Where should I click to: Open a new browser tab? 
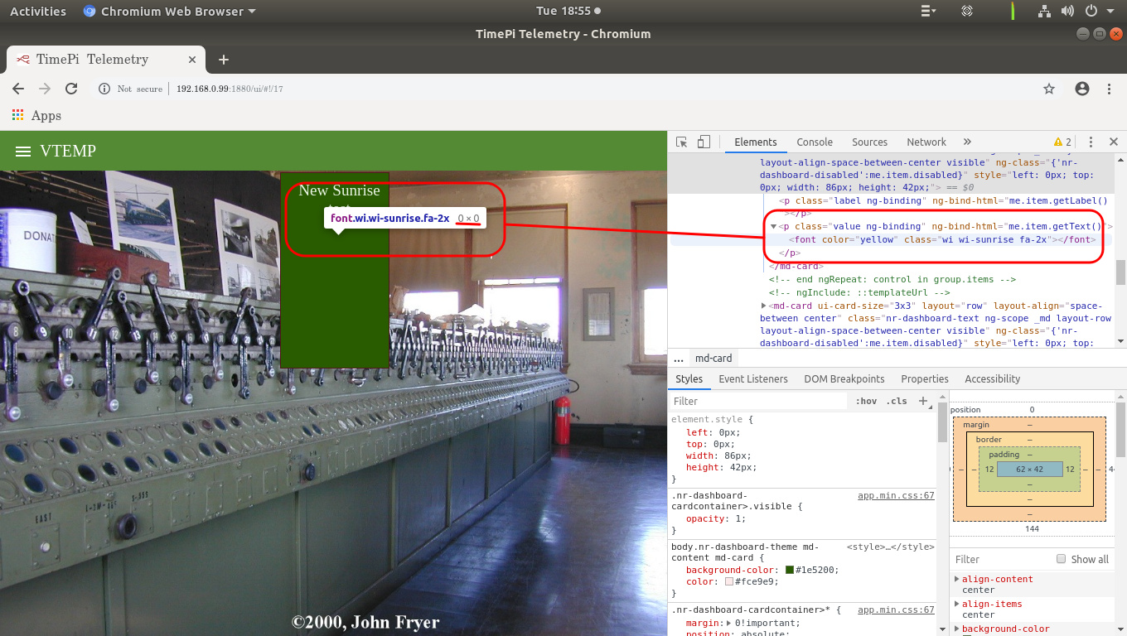coord(224,60)
